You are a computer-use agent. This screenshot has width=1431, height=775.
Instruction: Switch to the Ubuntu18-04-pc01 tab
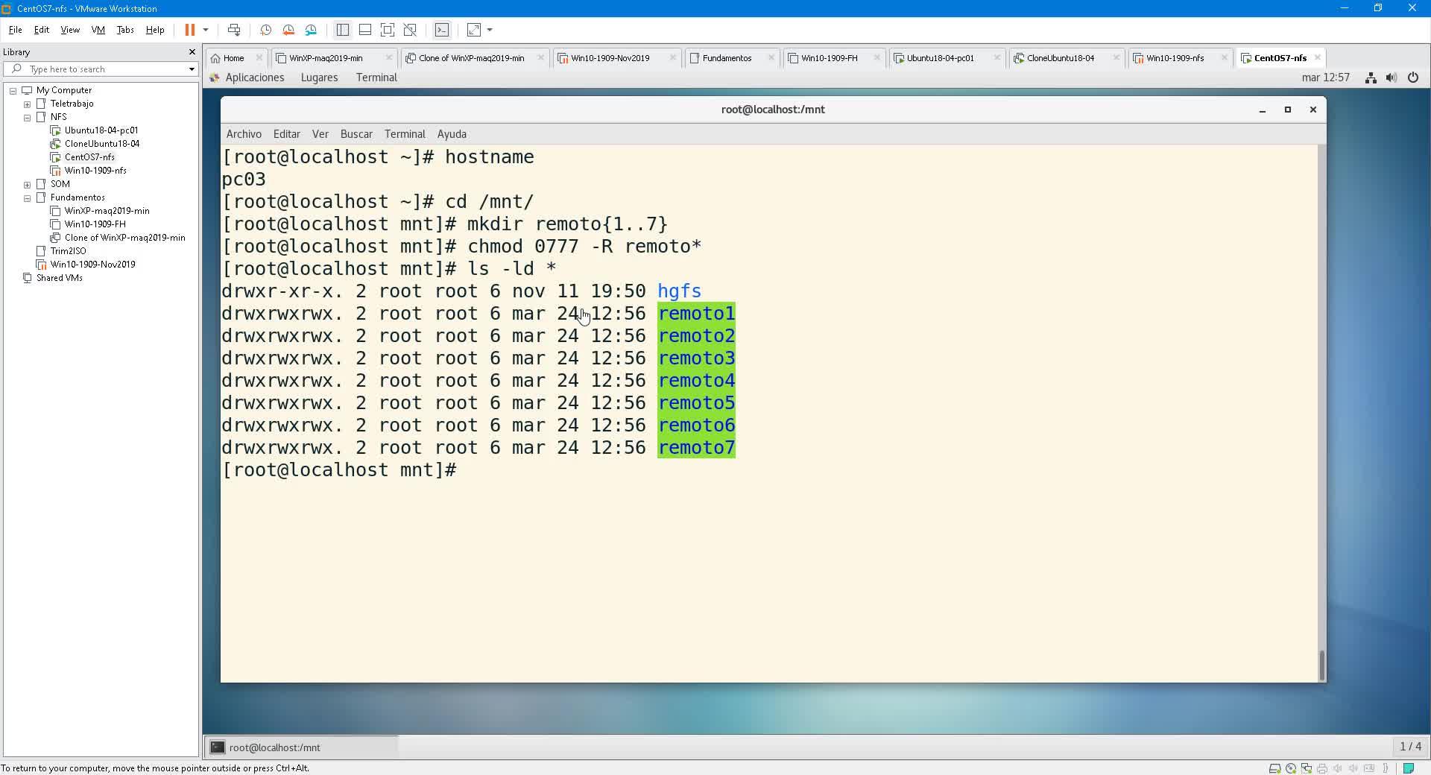click(940, 58)
